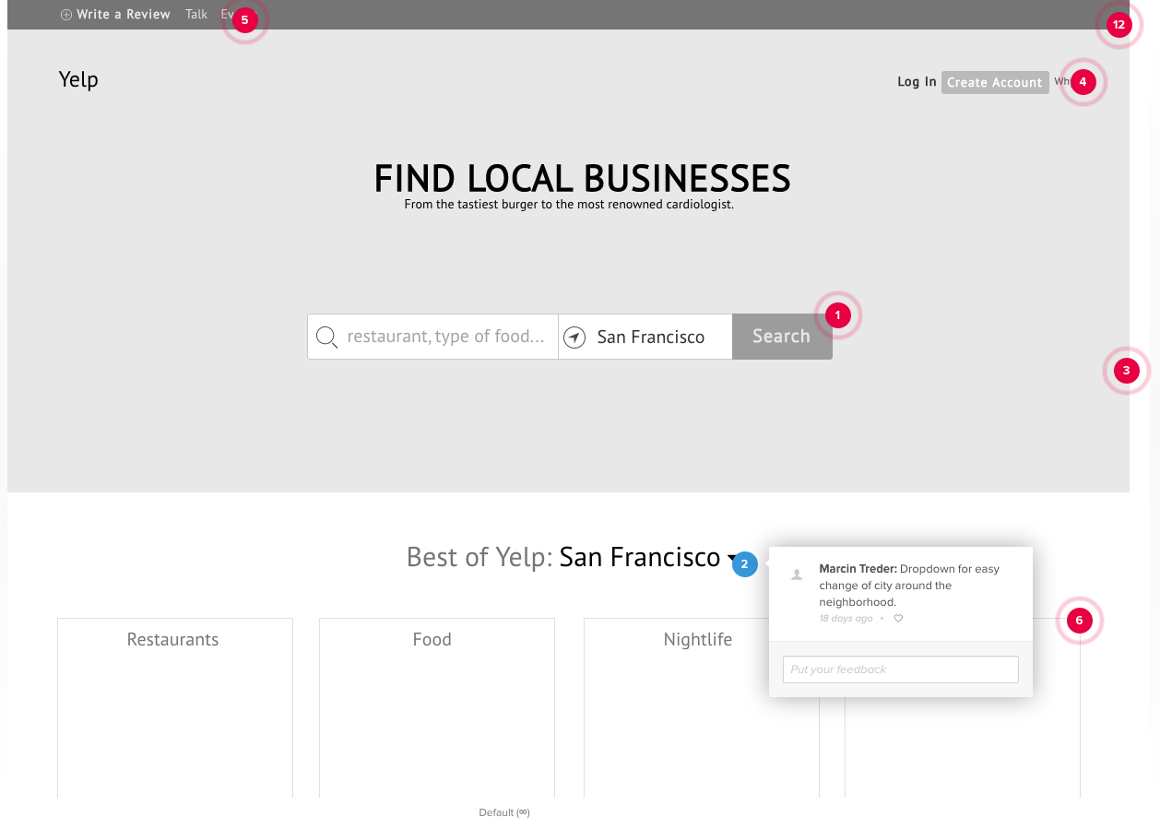Click the restaurant, type of food search field
Image resolution: width=1160 pixels, height=829 pixels.
(445, 338)
